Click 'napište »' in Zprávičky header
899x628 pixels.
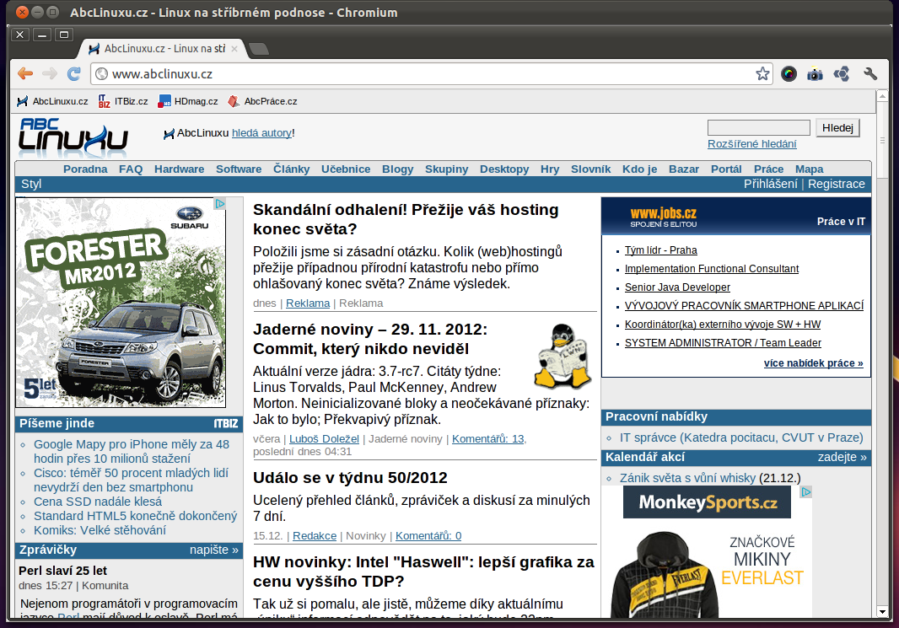[214, 550]
